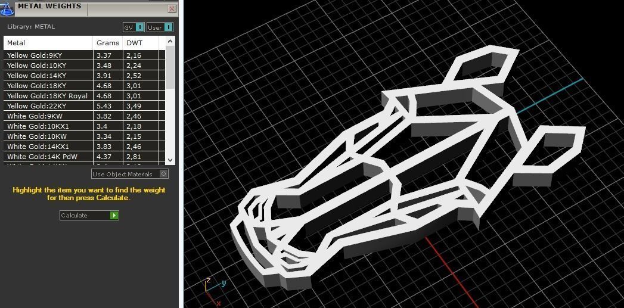Click the XYZ axis indicator in viewport

[x=215, y=291]
